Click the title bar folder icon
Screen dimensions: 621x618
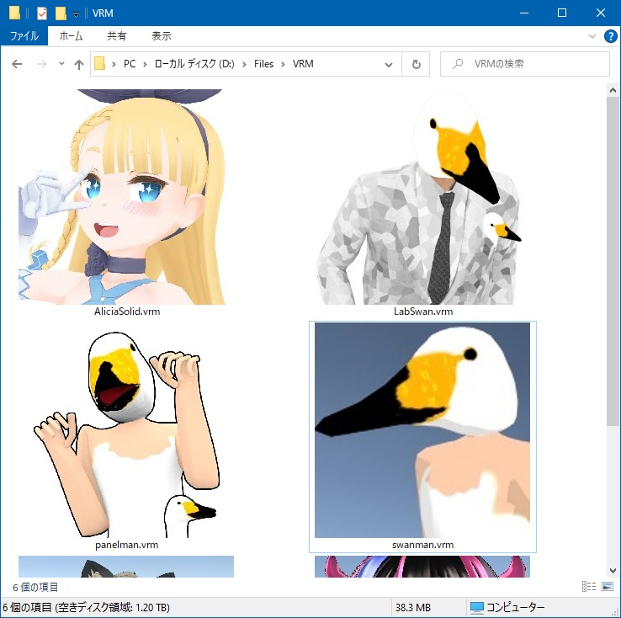(x=14, y=13)
